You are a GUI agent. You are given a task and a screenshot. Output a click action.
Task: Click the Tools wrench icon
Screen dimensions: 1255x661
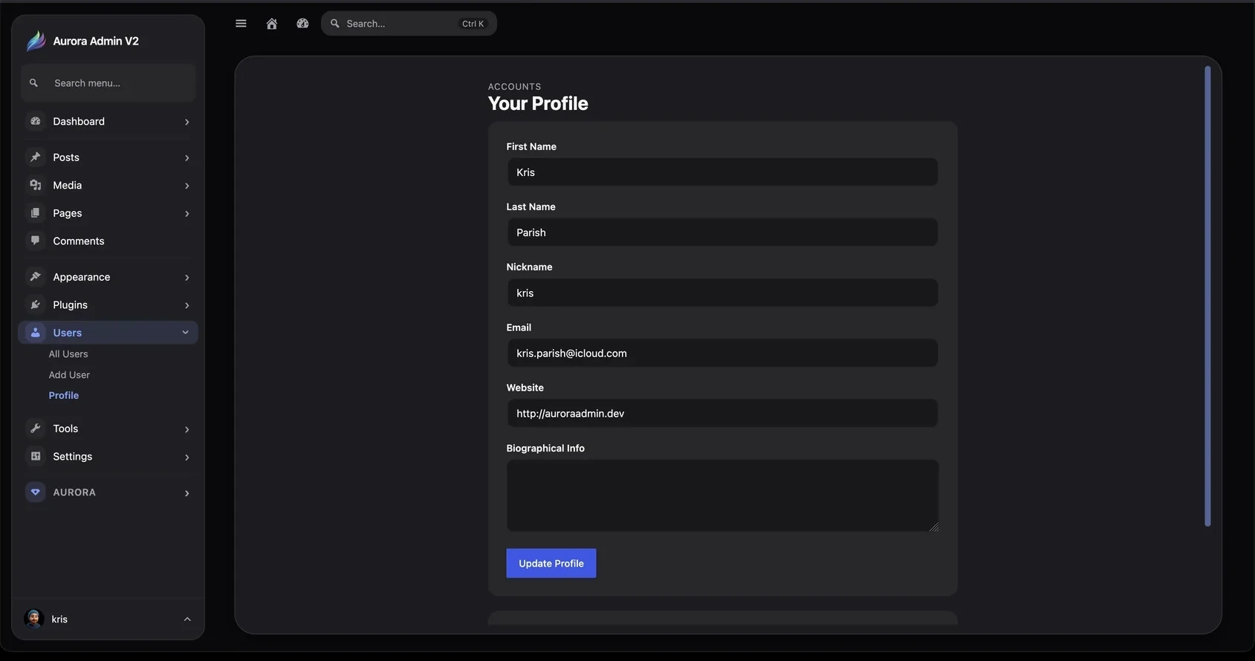coord(35,429)
